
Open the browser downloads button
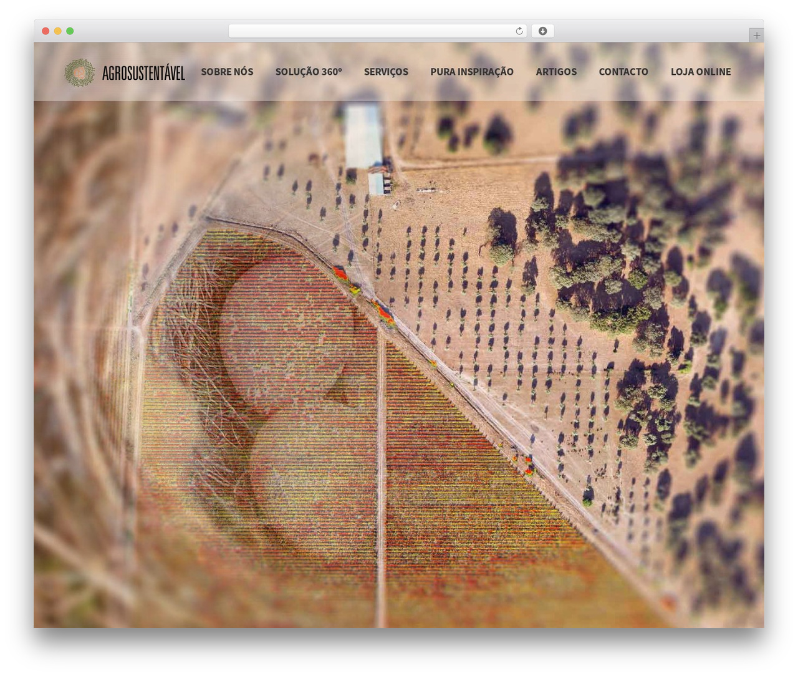click(542, 31)
